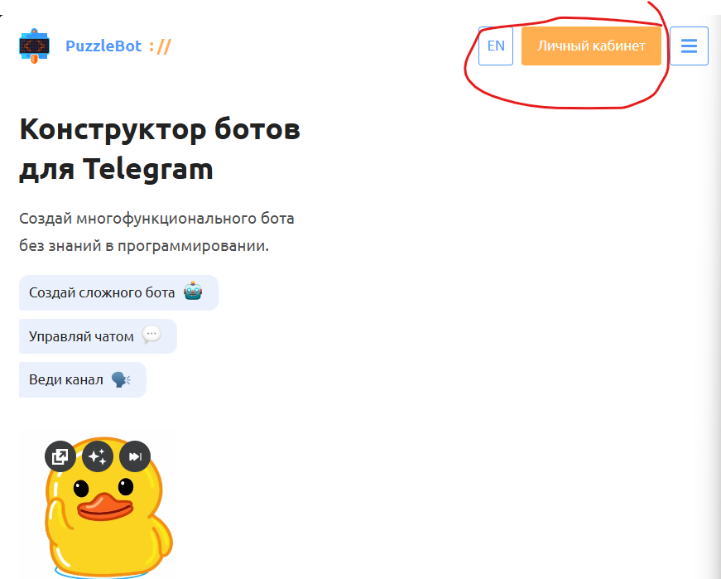Click the PuzzleBot puzzle-piece logo icon
The image size is (721, 579).
[34, 46]
